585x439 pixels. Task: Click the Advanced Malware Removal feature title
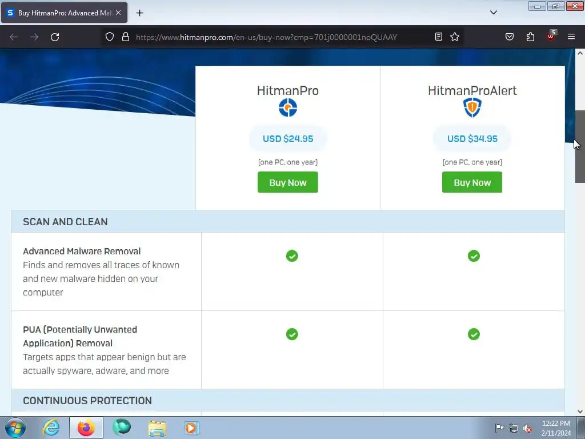pyautogui.click(x=82, y=252)
